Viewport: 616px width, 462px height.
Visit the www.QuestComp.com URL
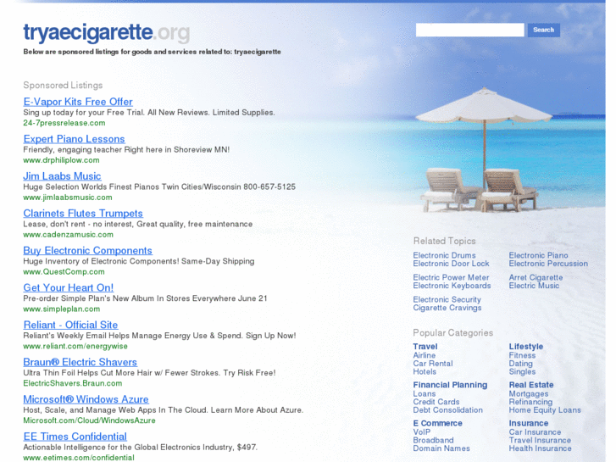64,272
